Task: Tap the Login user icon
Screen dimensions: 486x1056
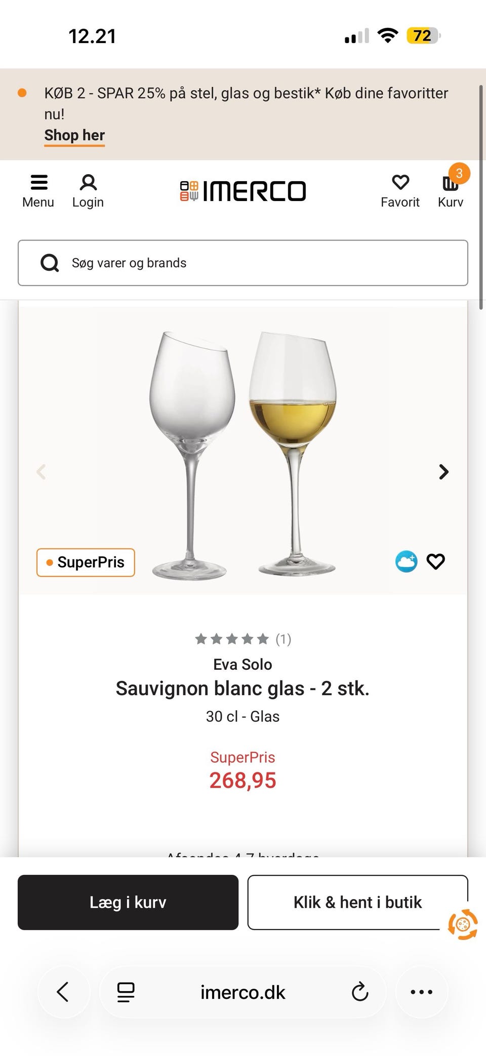Action: tap(88, 191)
